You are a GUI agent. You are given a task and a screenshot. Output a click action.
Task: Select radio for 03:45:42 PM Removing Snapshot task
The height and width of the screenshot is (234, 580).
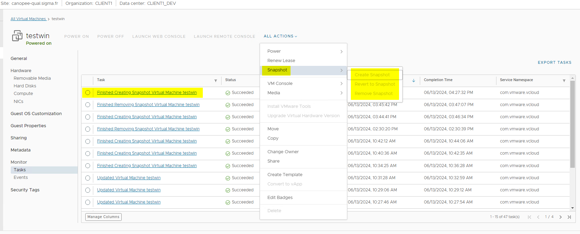point(88,105)
